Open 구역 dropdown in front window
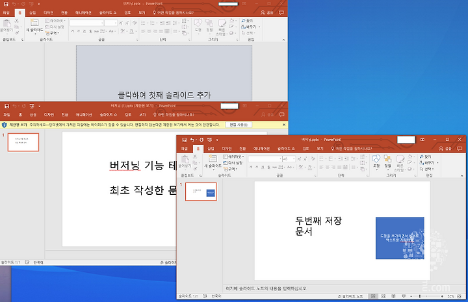The image size is (468, 302). coord(230,169)
